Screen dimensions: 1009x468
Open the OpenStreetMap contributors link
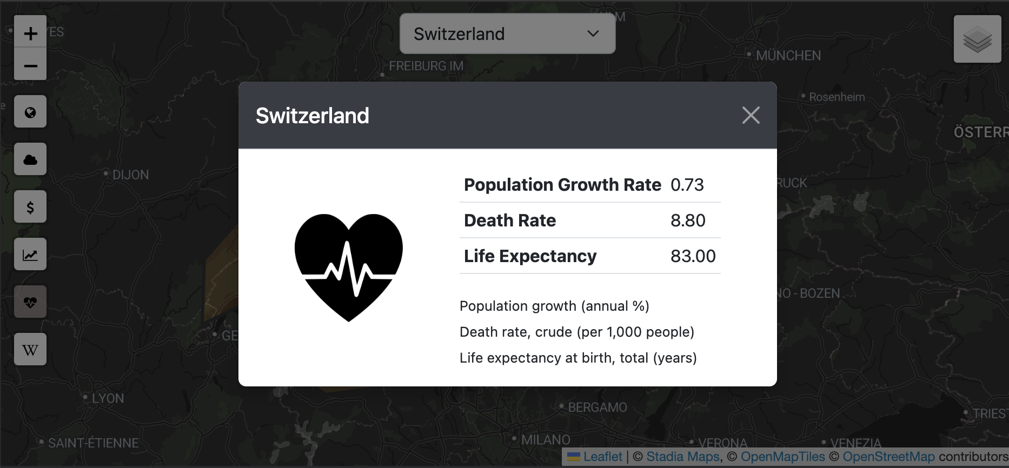[x=888, y=457]
